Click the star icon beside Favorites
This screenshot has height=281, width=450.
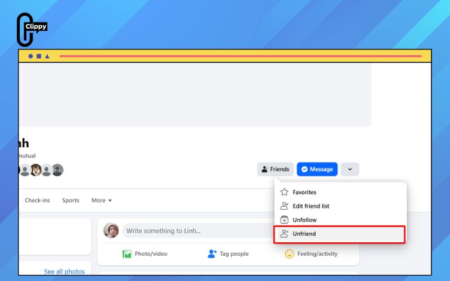click(284, 192)
